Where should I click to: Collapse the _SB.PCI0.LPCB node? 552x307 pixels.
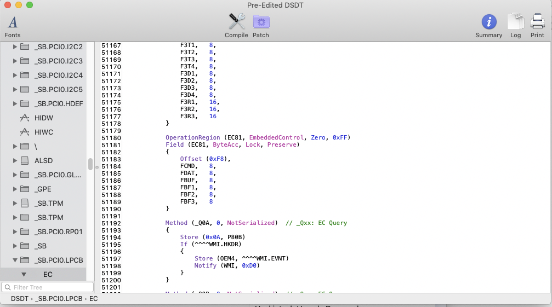(x=15, y=260)
